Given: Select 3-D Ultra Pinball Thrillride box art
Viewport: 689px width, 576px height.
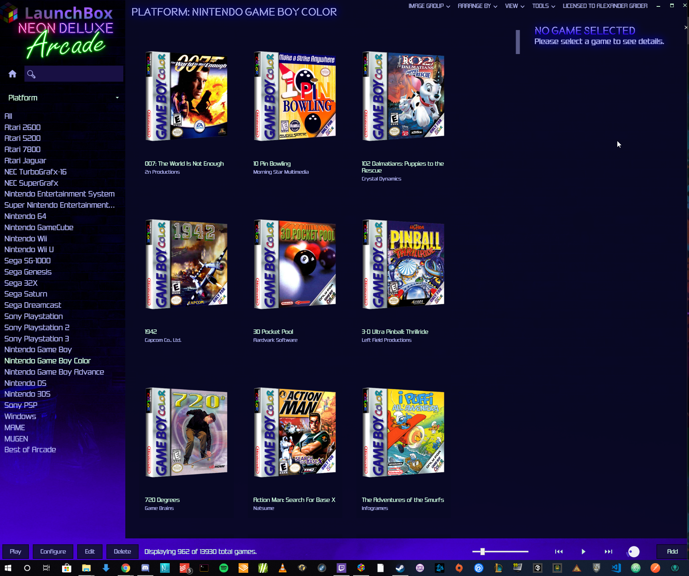Looking at the screenshot, I should pyautogui.click(x=404, y=264).
